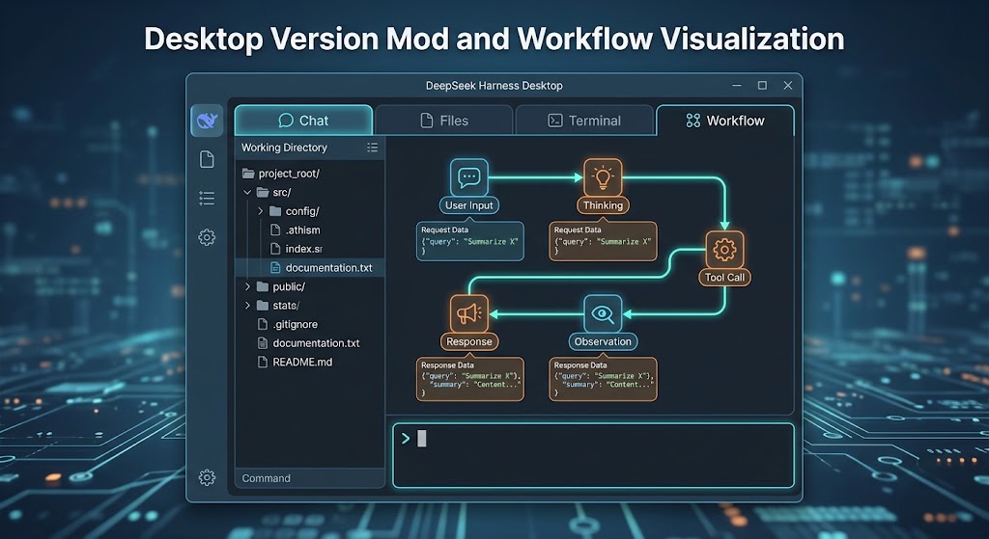Select the Thinking lightbulb node icon
Viewport: 989px width, 539px height.
coord(603,177)
